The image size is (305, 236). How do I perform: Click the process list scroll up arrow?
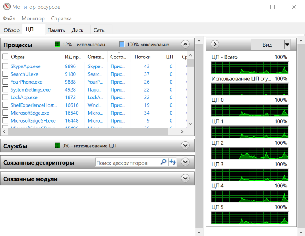190,55
